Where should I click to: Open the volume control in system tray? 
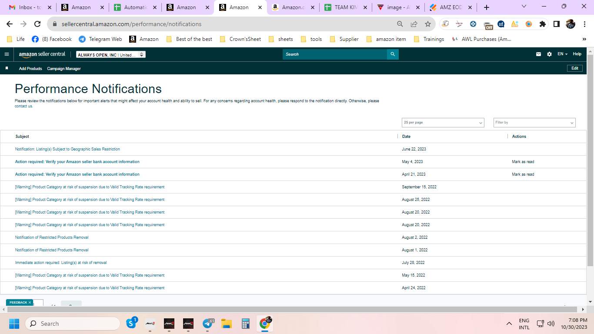pyautogui.click(x=551, y=324)
